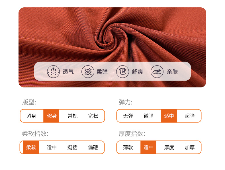Click the highlighted 柔软 softness option
This screenshot has width=225, height=170.
pyautogui.click(x=31, y=147)
